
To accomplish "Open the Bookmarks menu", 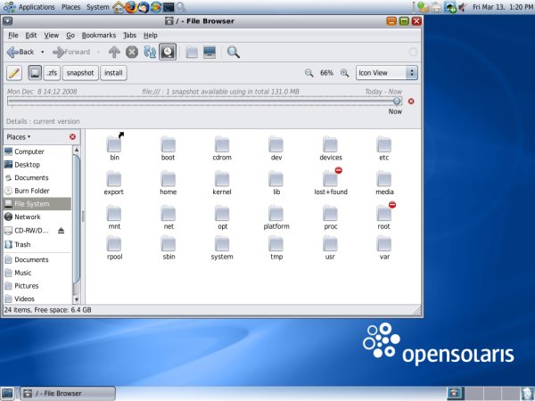I will point(99,35).
